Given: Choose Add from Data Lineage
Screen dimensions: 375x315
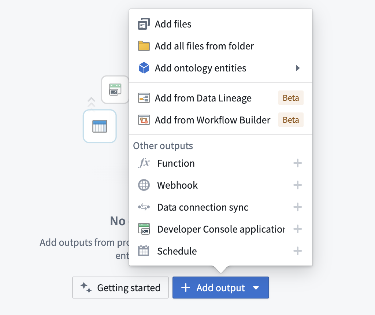Looking at the screenshot, I should 221,98.
